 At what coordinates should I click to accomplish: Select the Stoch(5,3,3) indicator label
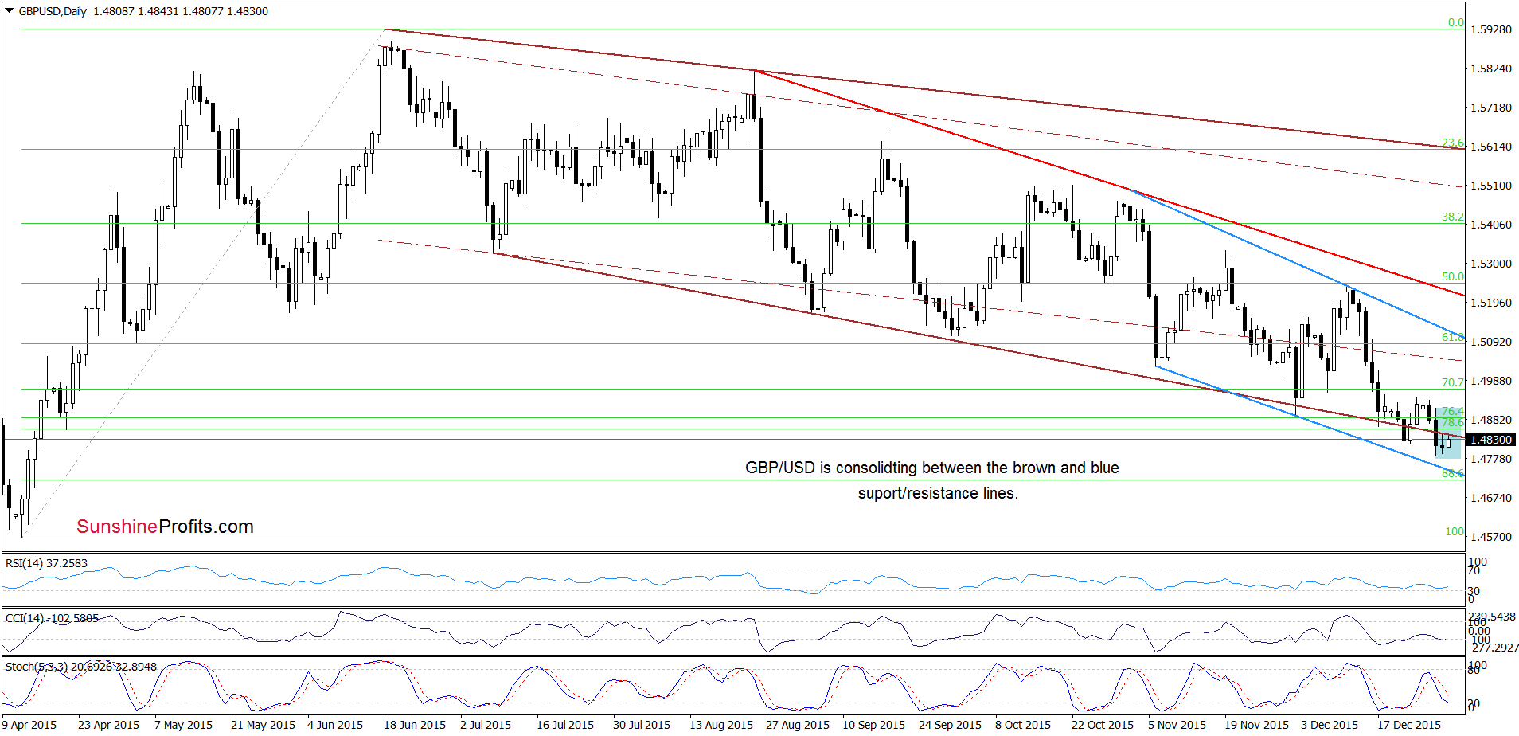80,667
